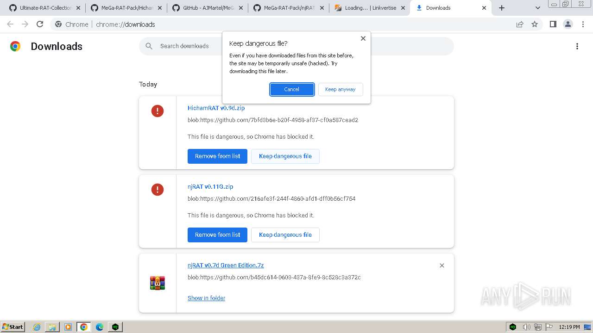
Task: Open File Explorer from the taskbar
Action: click(x=52, y=327)
